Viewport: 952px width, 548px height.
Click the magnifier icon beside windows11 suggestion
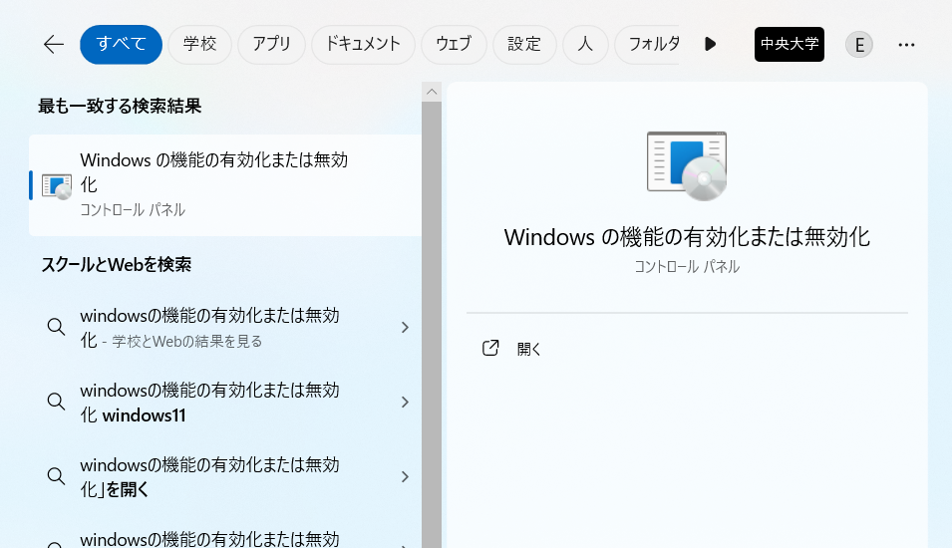point(57,402)
